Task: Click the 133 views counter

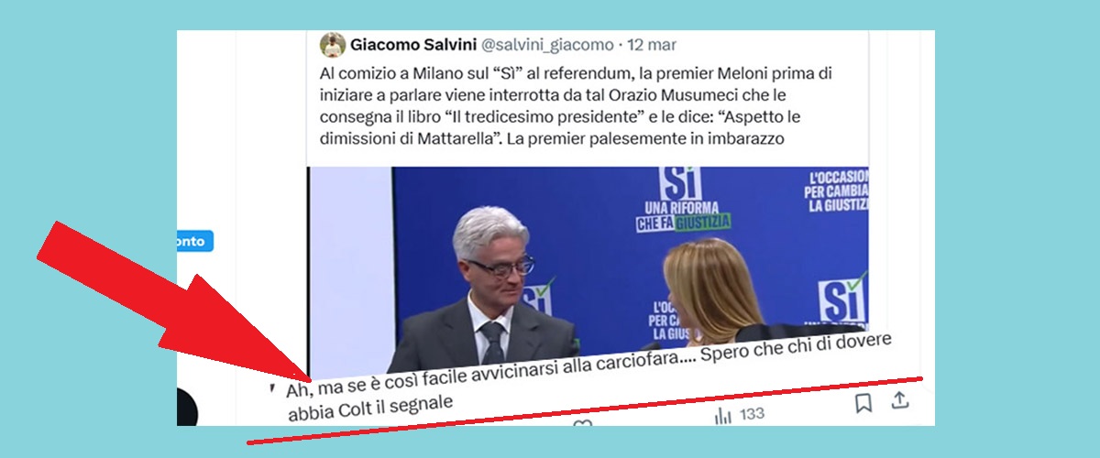Action: click(x=752, y=414)
